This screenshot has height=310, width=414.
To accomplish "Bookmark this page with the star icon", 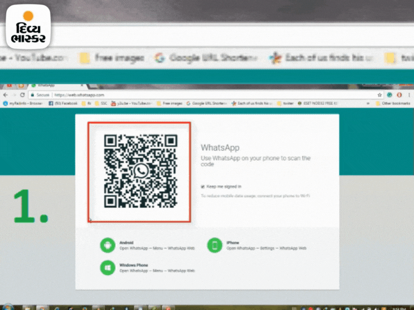I will [379, 95].
